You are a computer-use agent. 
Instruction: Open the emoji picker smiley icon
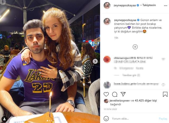[x=106, y=119]
